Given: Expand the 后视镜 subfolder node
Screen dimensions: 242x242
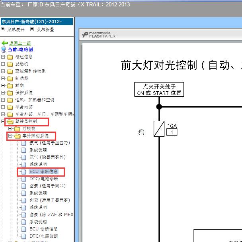Looking at the screenshot, I should point(10,128).
